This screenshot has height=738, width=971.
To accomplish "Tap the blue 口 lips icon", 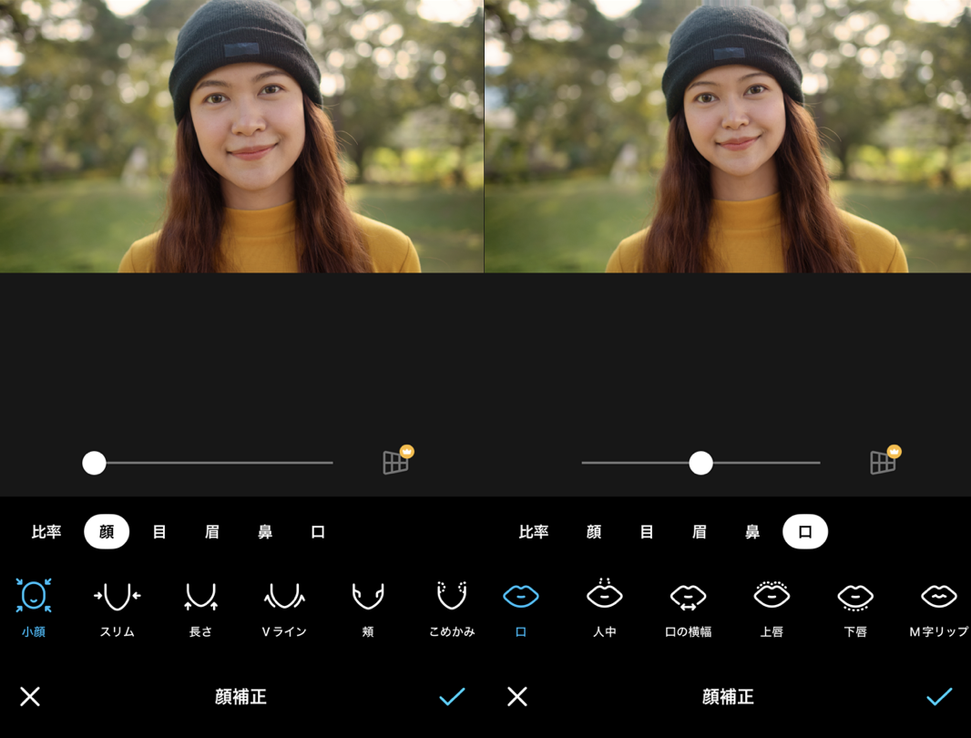I will (x=521, y=597).
